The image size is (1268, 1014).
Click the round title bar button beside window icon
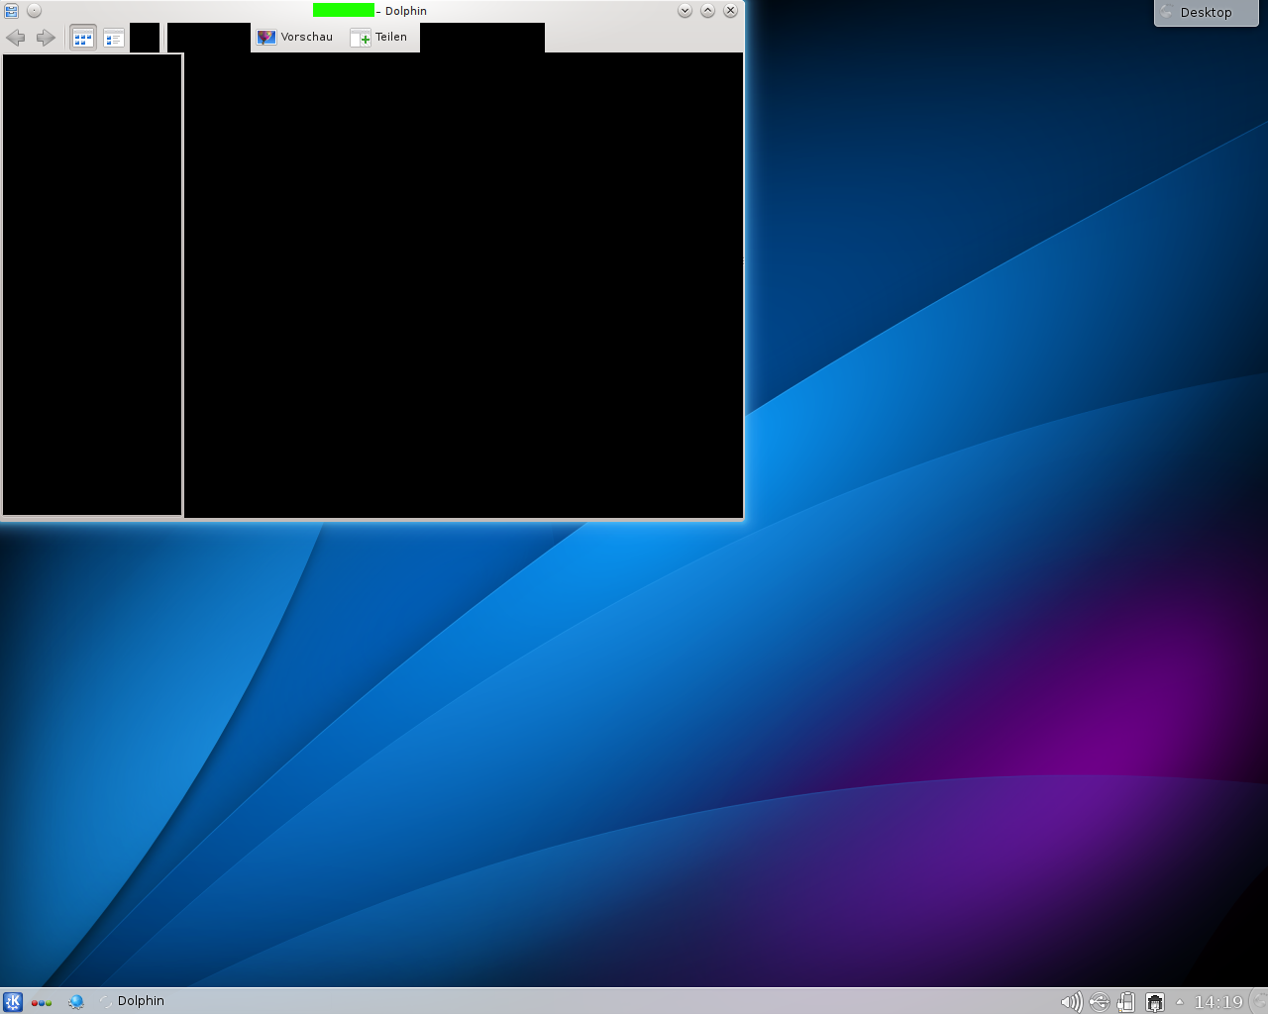(x=35, y=11)
